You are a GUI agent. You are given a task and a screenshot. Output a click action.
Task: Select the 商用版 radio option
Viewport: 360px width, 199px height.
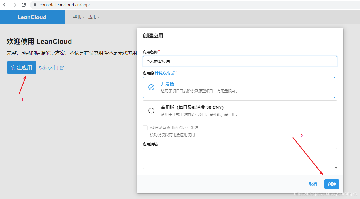click(x=151, y=111)
